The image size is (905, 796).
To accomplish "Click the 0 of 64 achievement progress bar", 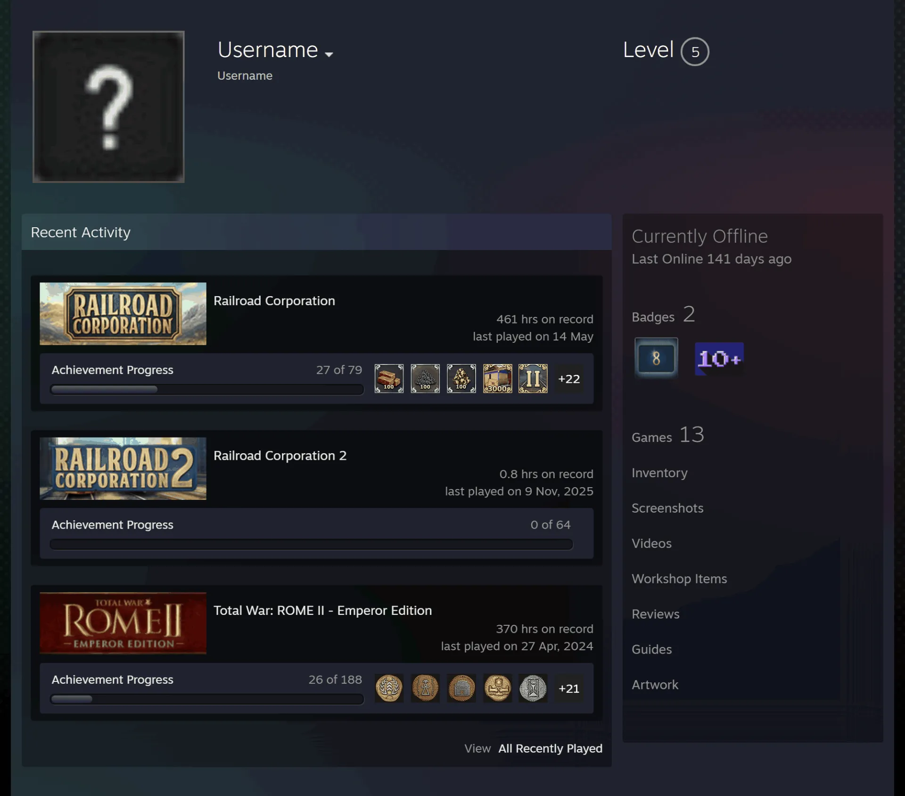I will click(311, 545).
